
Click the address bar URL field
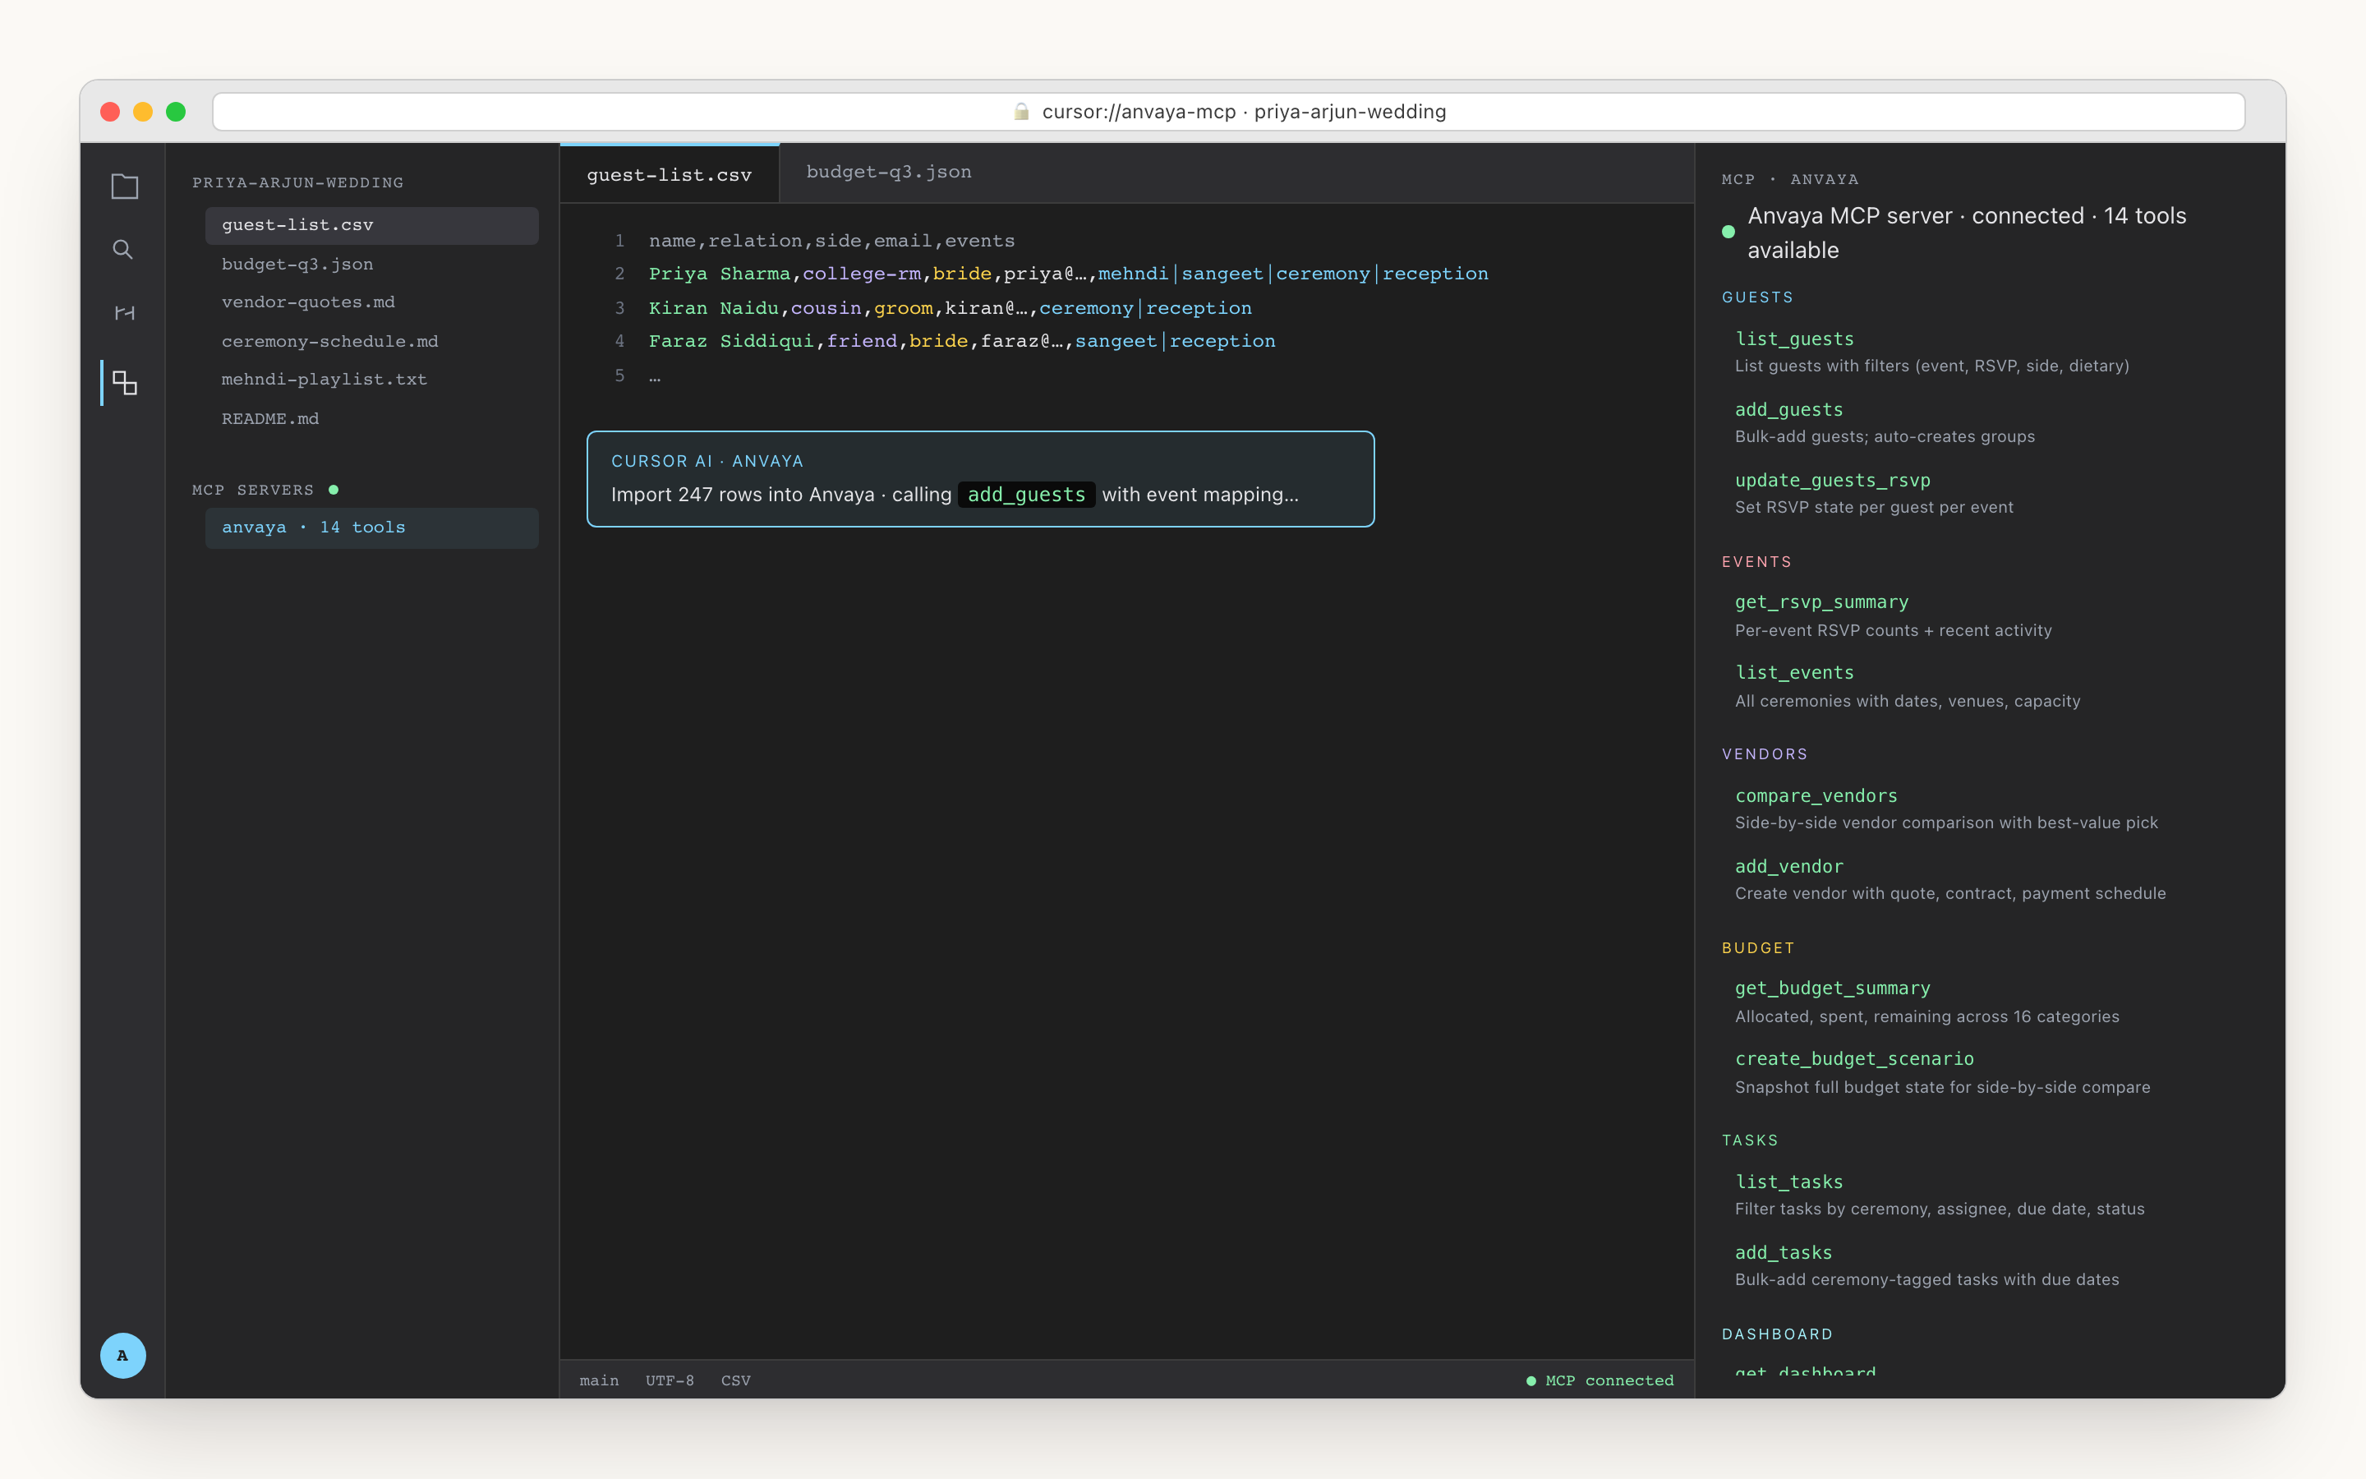pos(1228,112)
